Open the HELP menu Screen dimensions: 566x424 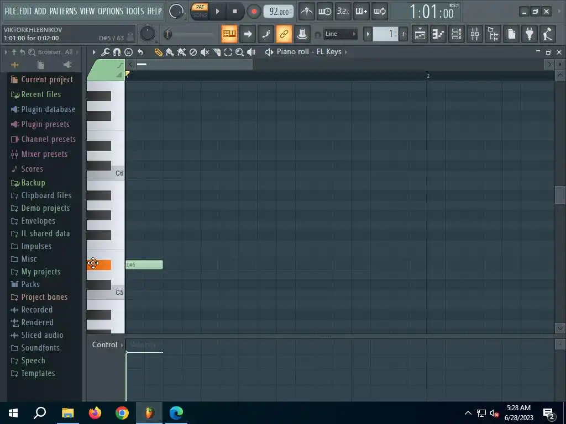154,11
